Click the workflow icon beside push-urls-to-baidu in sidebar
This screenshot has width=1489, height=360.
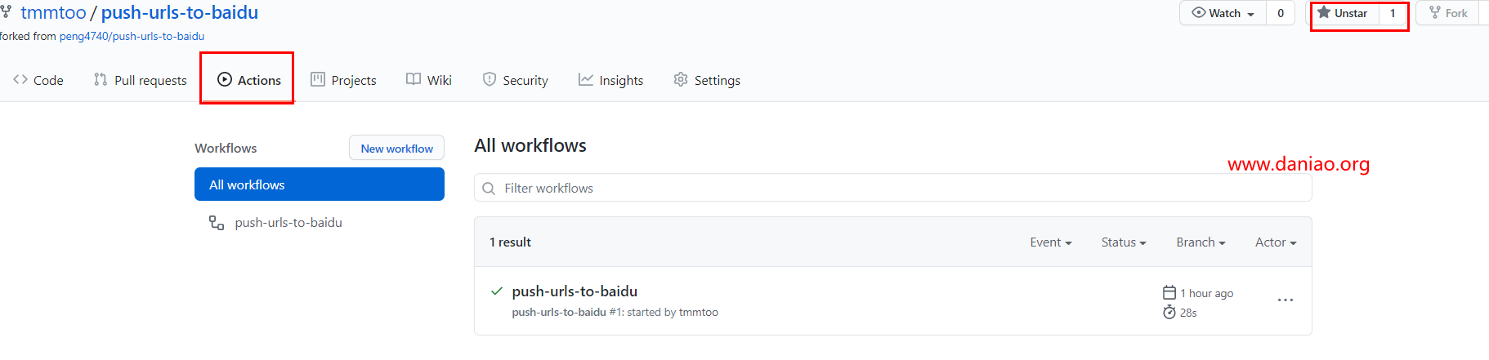(217, 223)
